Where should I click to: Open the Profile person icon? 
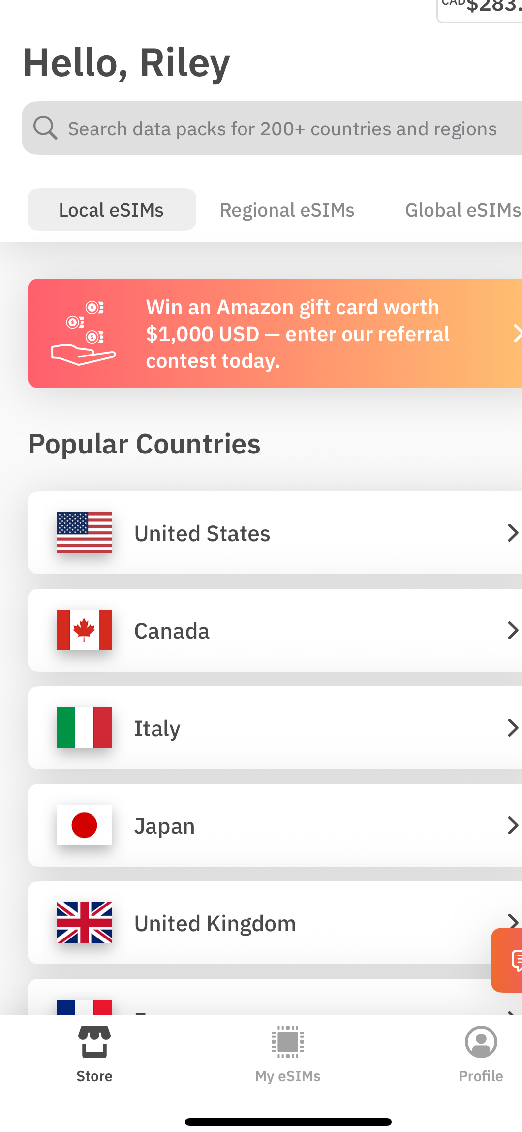click(x=481, y=1042)
